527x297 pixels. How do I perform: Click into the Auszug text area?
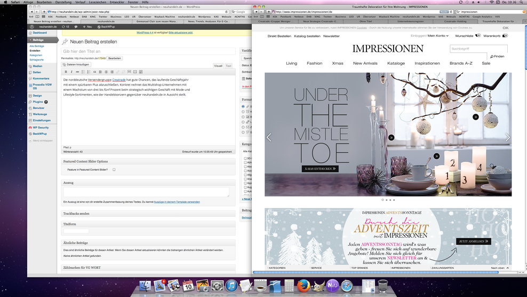tap(146, 192)
